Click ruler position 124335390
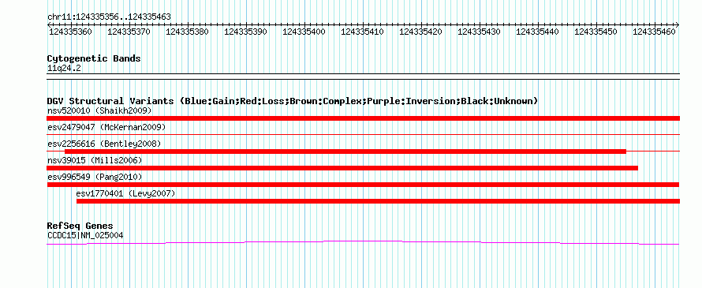This screenshot has height=288, width=702. click(246, 32)
